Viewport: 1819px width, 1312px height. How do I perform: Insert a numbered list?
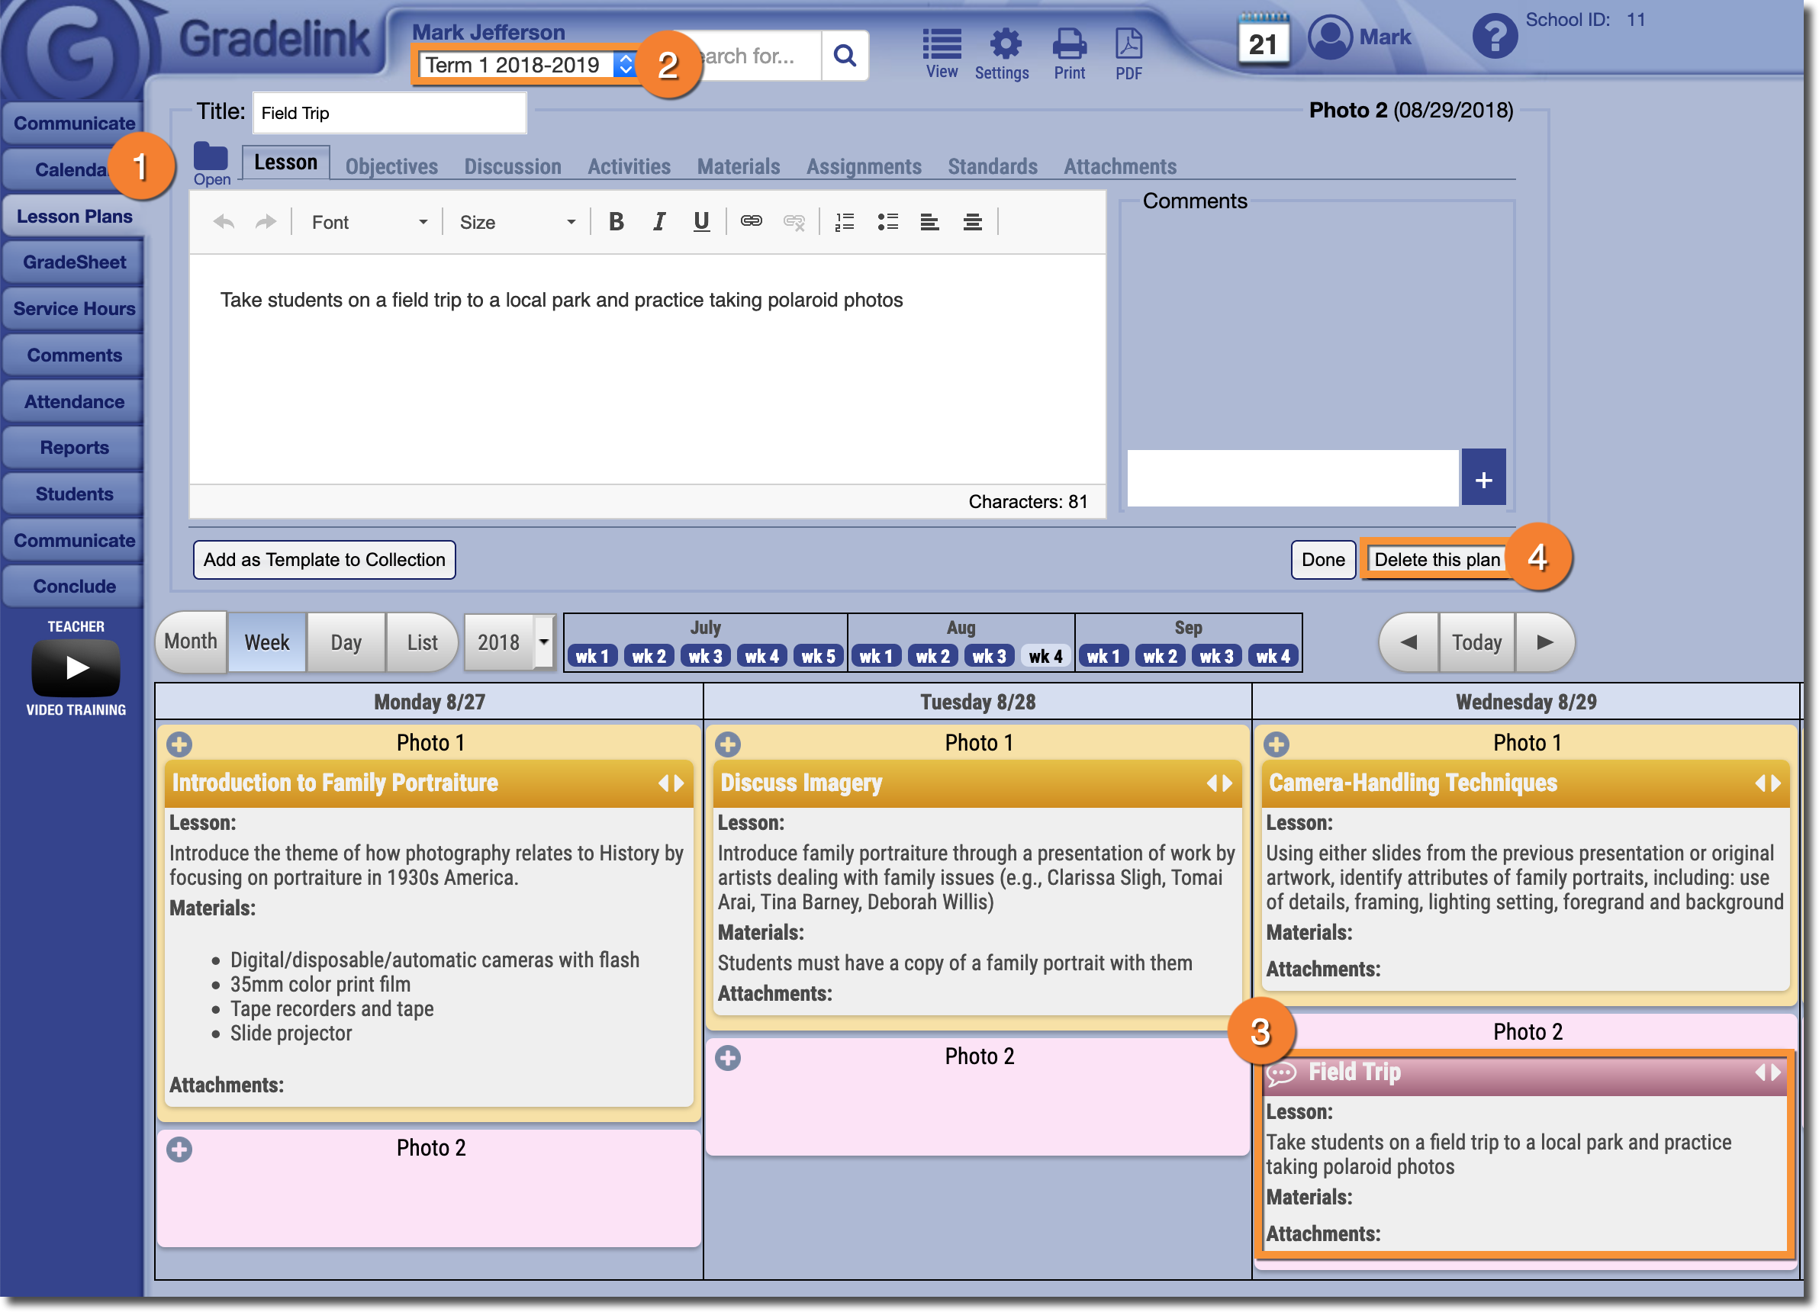click(845, 222)
